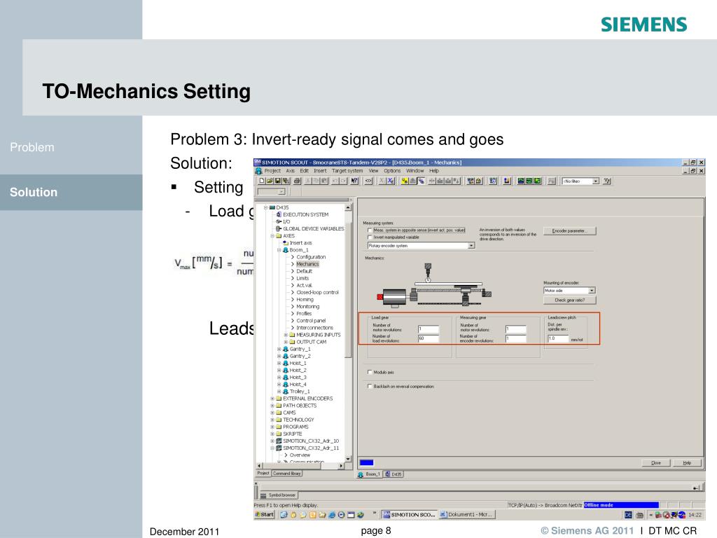Image resolution: width=717 pixels, height=538 pixels.
Task: Click the yellow toolbar icon after Xe
Action: [x=405, y=181]
